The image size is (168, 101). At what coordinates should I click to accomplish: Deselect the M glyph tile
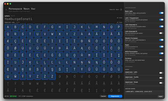[x=97, y=27]
